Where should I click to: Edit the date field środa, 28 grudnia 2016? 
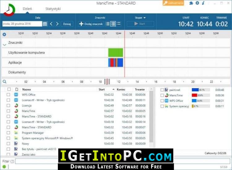pyautogui.click(x=22, y=24)
